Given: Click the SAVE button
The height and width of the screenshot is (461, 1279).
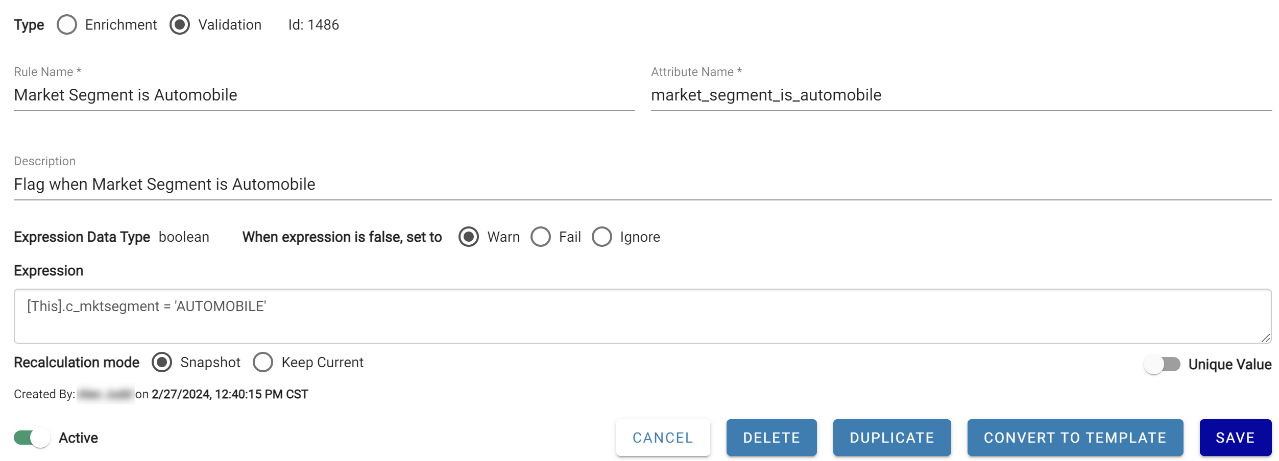Looking at the screenshot, I should (1236, 438).
